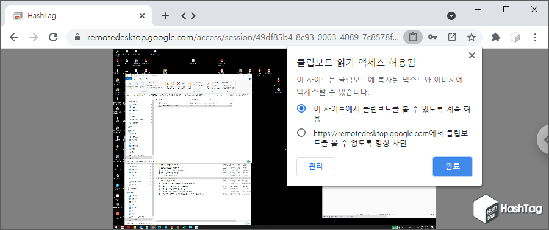Go forward to the next page

(34, 37)
